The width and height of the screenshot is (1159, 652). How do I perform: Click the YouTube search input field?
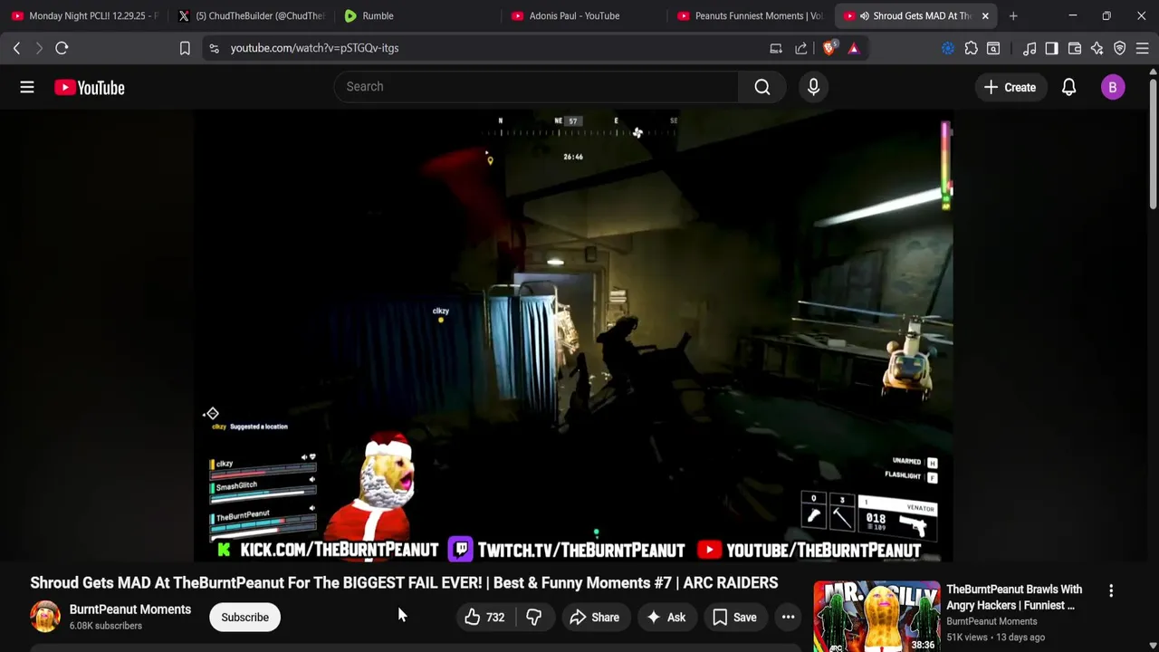pyautogui.click(x=536, y=87)
